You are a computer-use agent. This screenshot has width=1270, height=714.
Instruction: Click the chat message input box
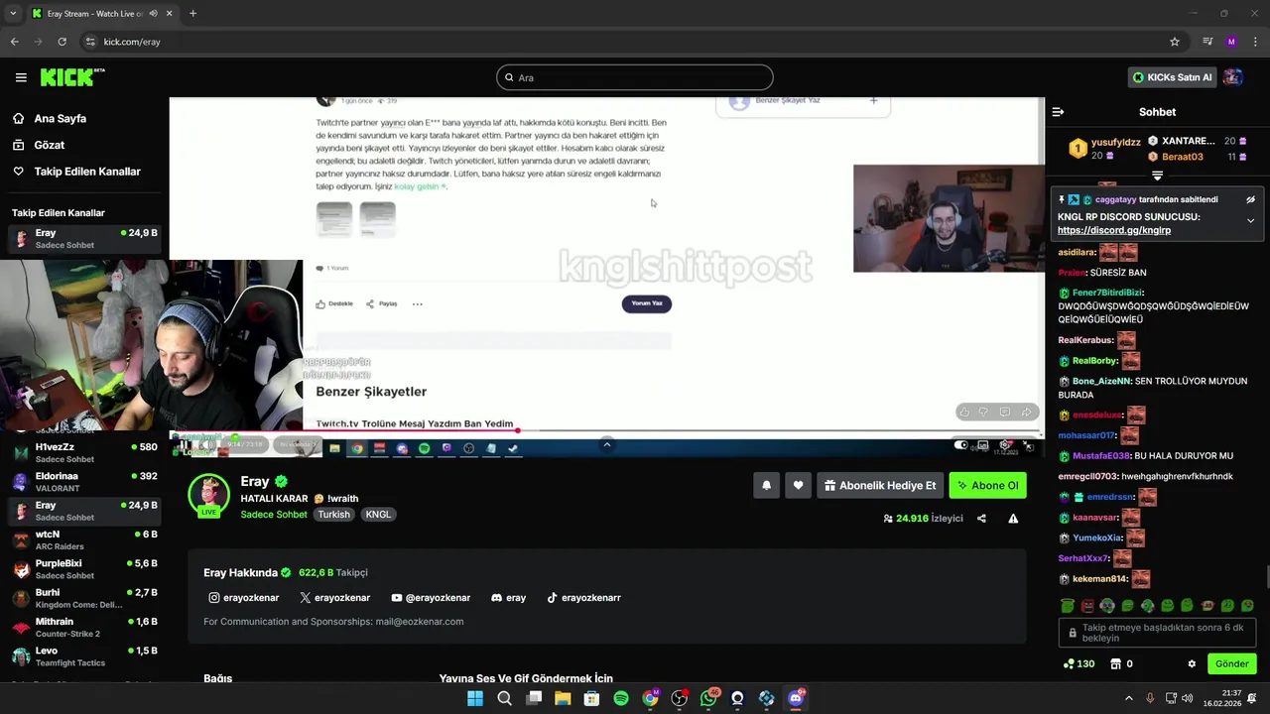[x=1157, y=633]
